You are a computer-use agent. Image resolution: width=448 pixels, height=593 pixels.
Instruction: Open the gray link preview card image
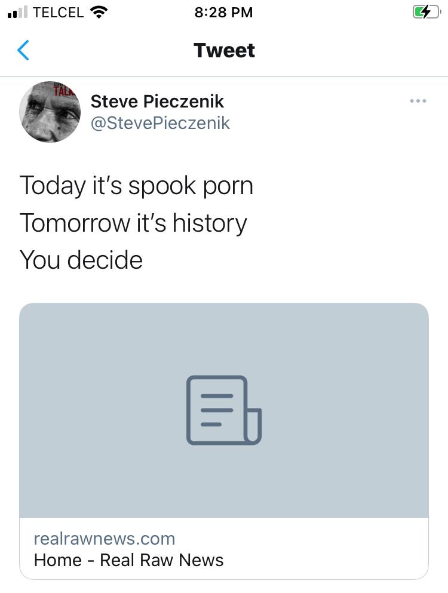pos(224,410)
